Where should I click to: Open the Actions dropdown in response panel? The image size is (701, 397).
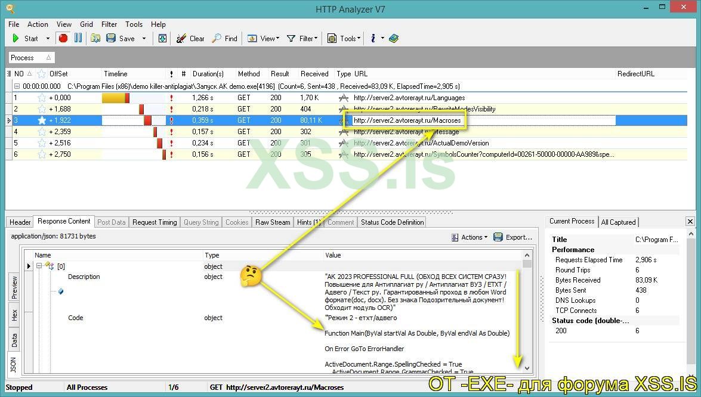469,237
